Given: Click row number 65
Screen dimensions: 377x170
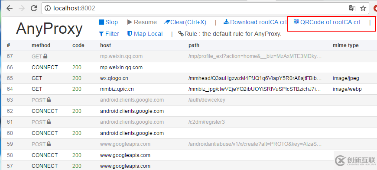Looking at the screenshot, I should pos(10,78).
